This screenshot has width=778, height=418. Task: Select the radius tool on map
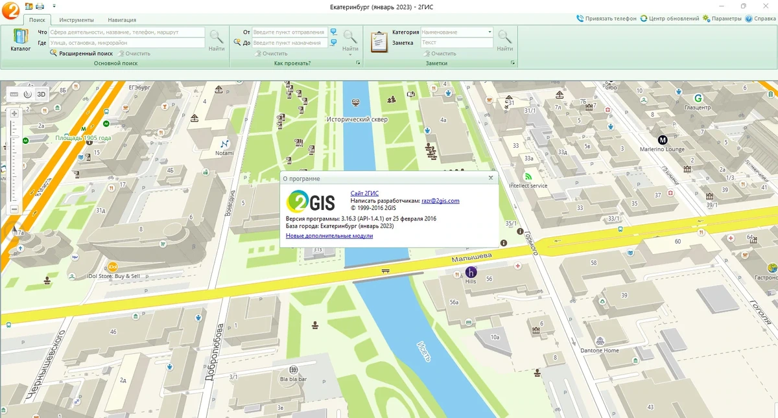pos(27,94)
